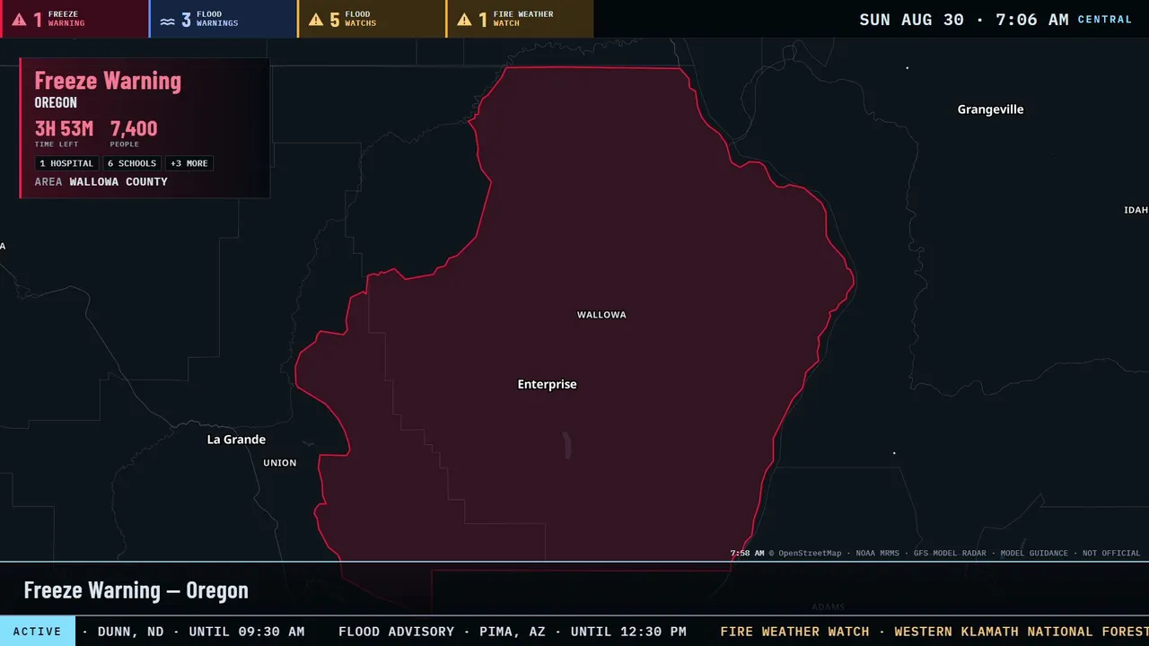Click the 6 Schools tag

[x=132, y=163]
